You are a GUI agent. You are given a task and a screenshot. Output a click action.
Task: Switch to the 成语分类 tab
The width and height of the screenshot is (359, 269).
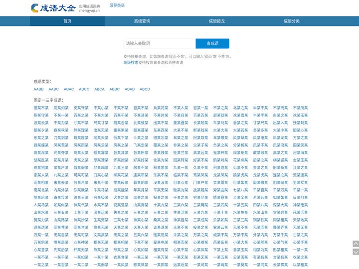[292, 21]
